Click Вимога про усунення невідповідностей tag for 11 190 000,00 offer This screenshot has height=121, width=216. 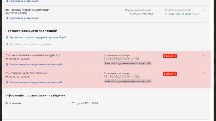coord(128,81)
